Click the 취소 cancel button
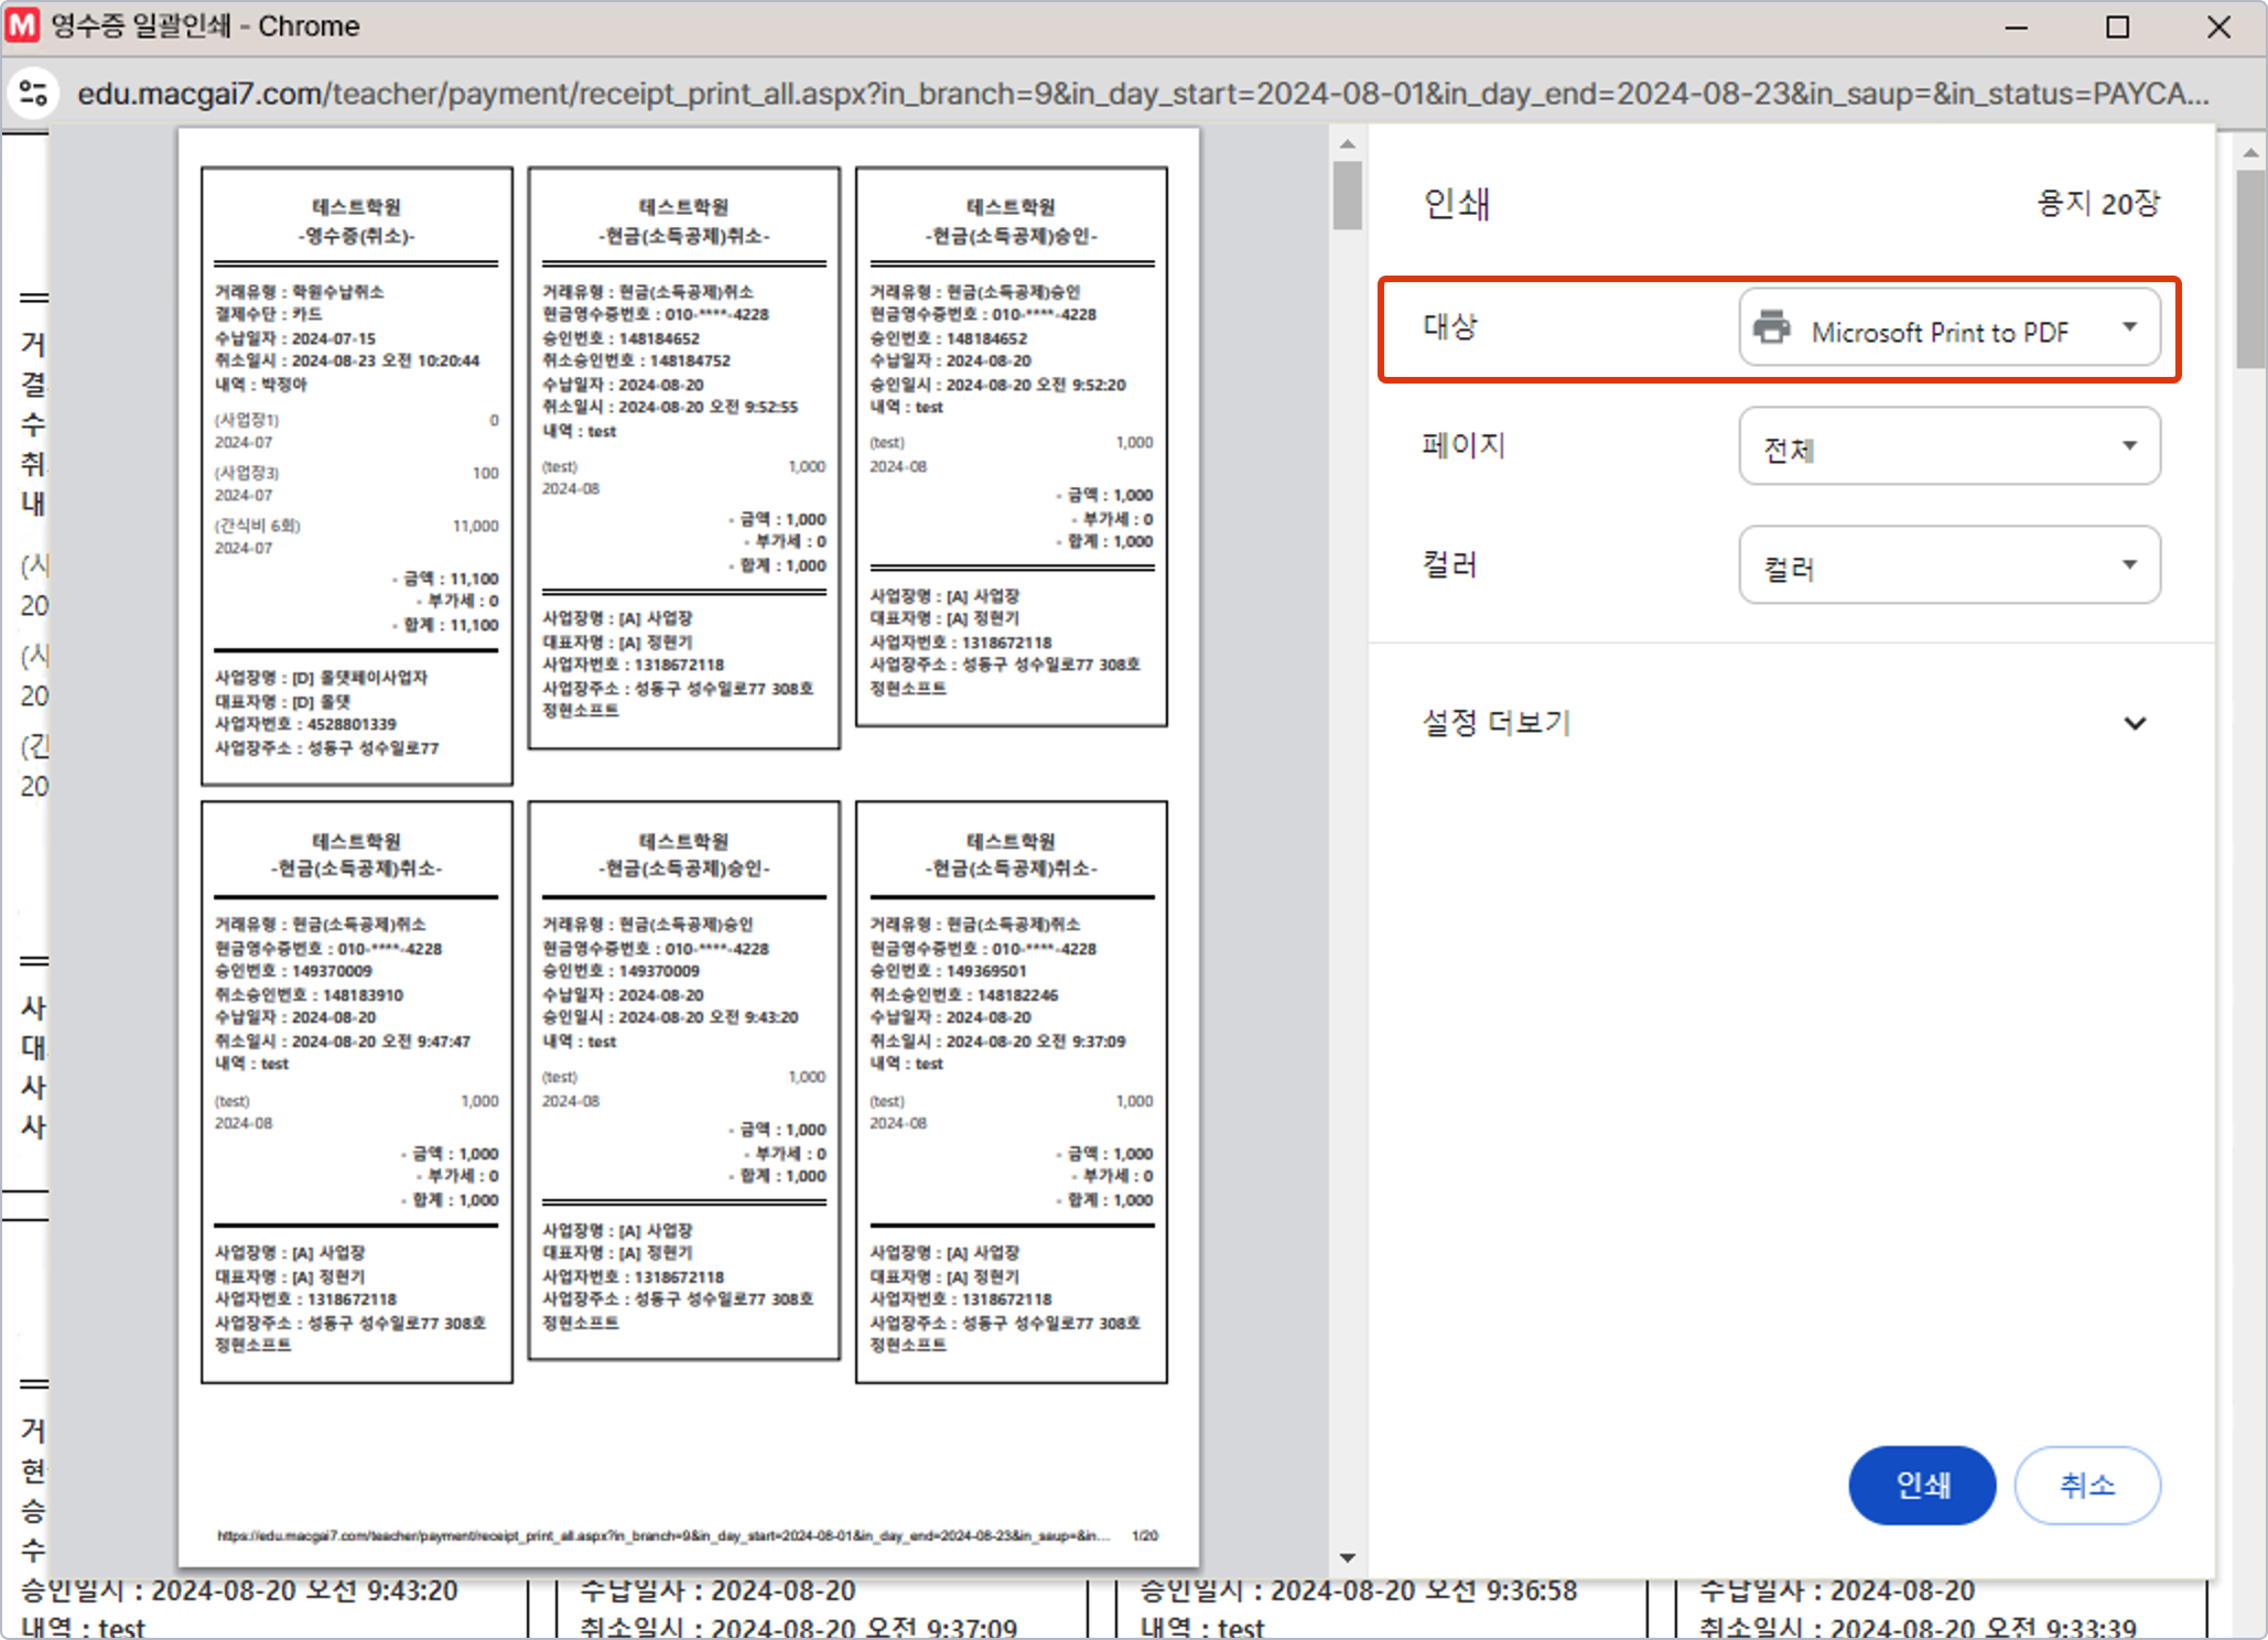 pos(2087,1485)
